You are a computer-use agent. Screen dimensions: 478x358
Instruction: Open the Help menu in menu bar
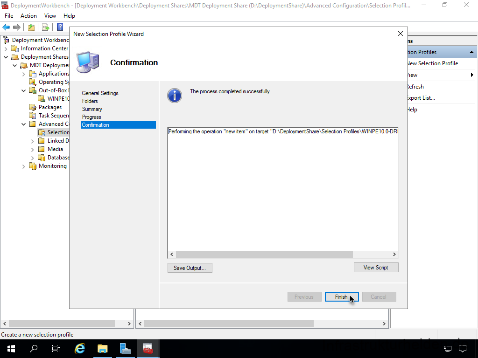pyautogui.click(x=69, y=16)
